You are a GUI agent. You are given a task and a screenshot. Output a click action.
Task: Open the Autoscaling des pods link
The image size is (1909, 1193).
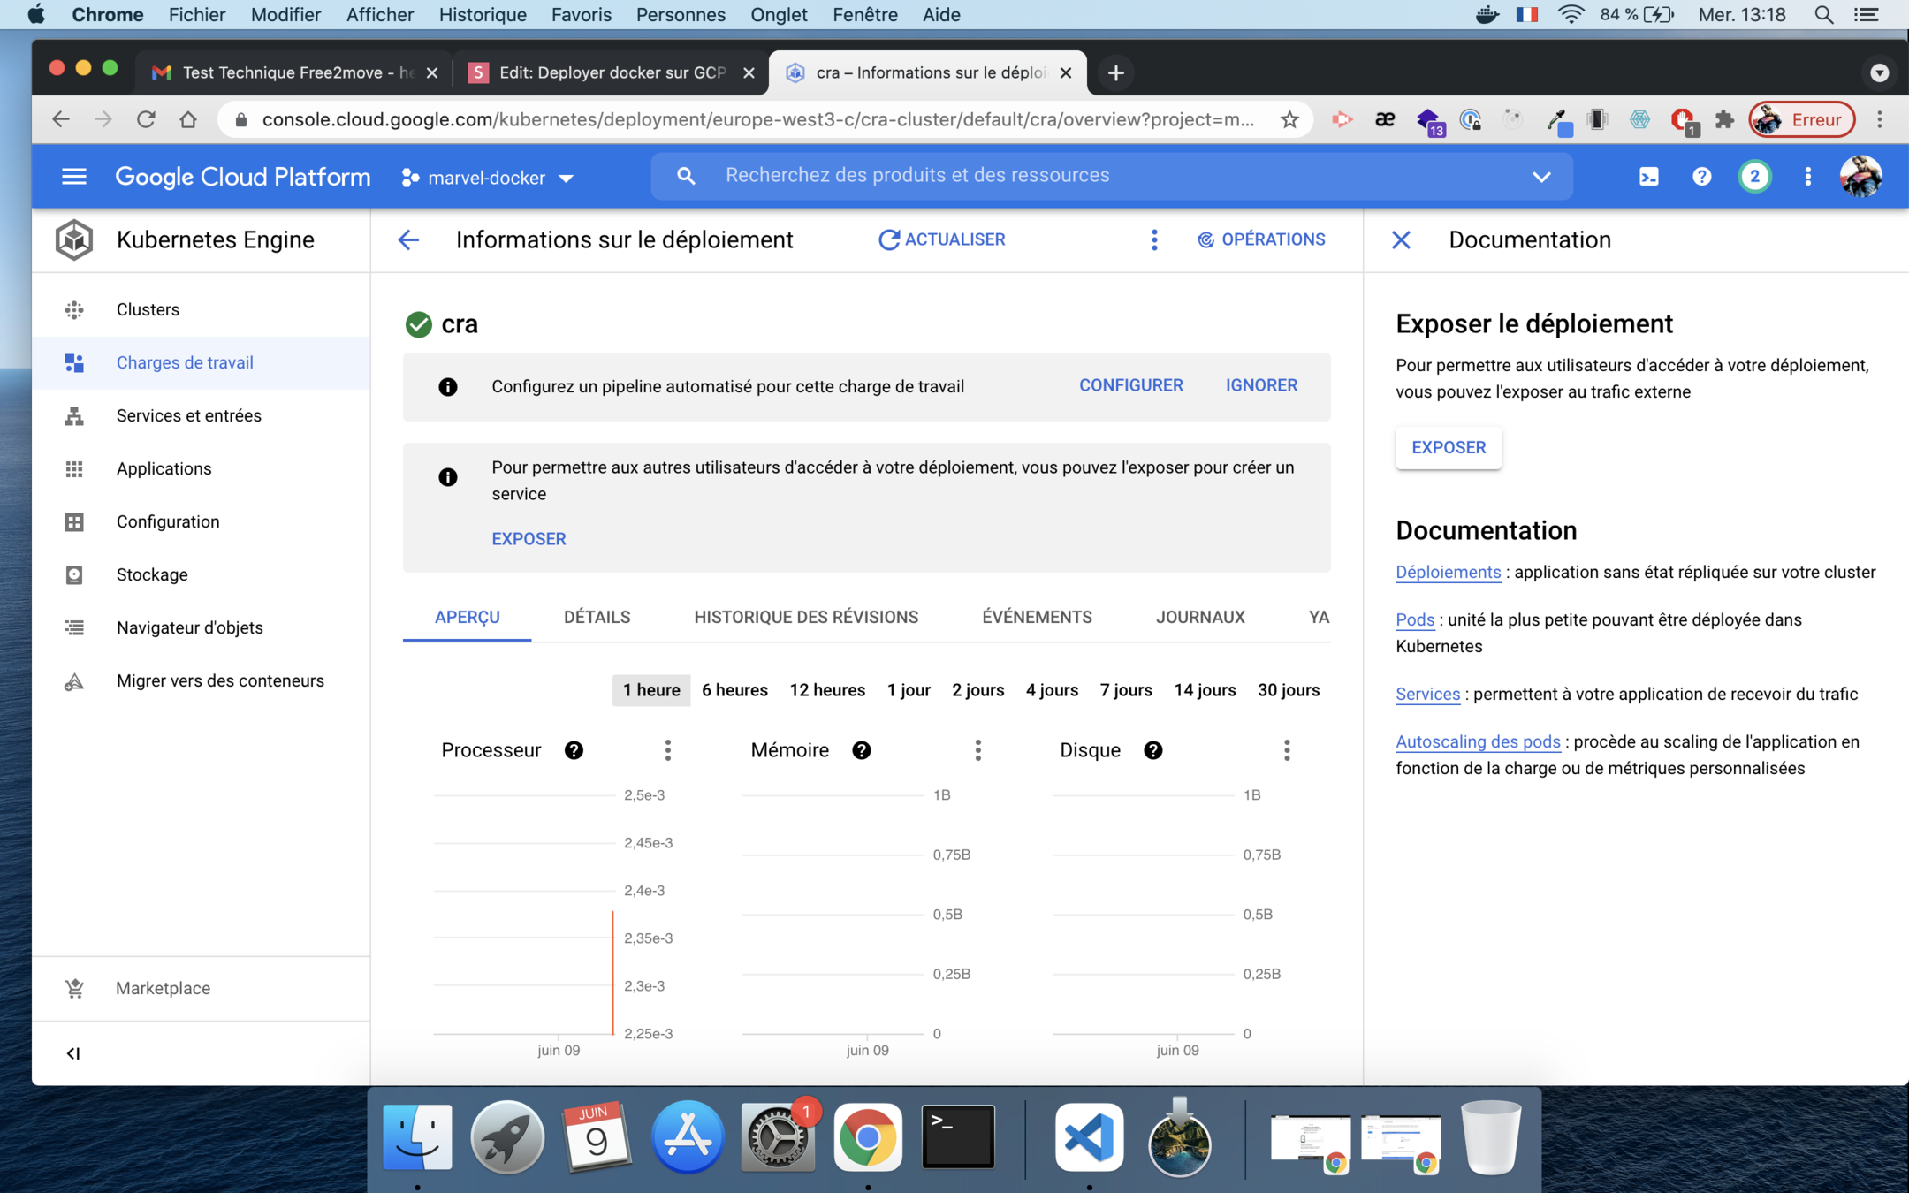click(x=1478, y=741)
